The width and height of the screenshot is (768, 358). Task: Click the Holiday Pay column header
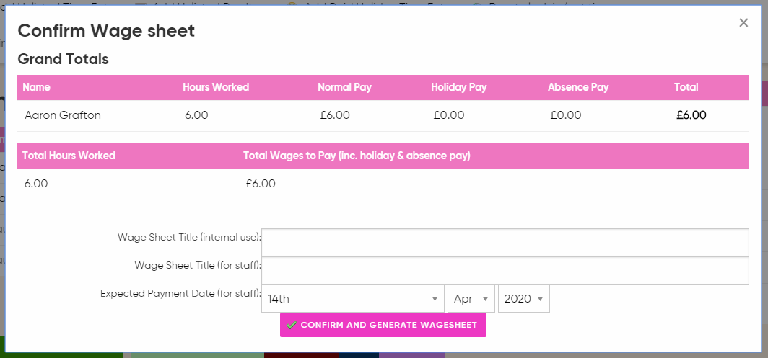pos(458,87)
